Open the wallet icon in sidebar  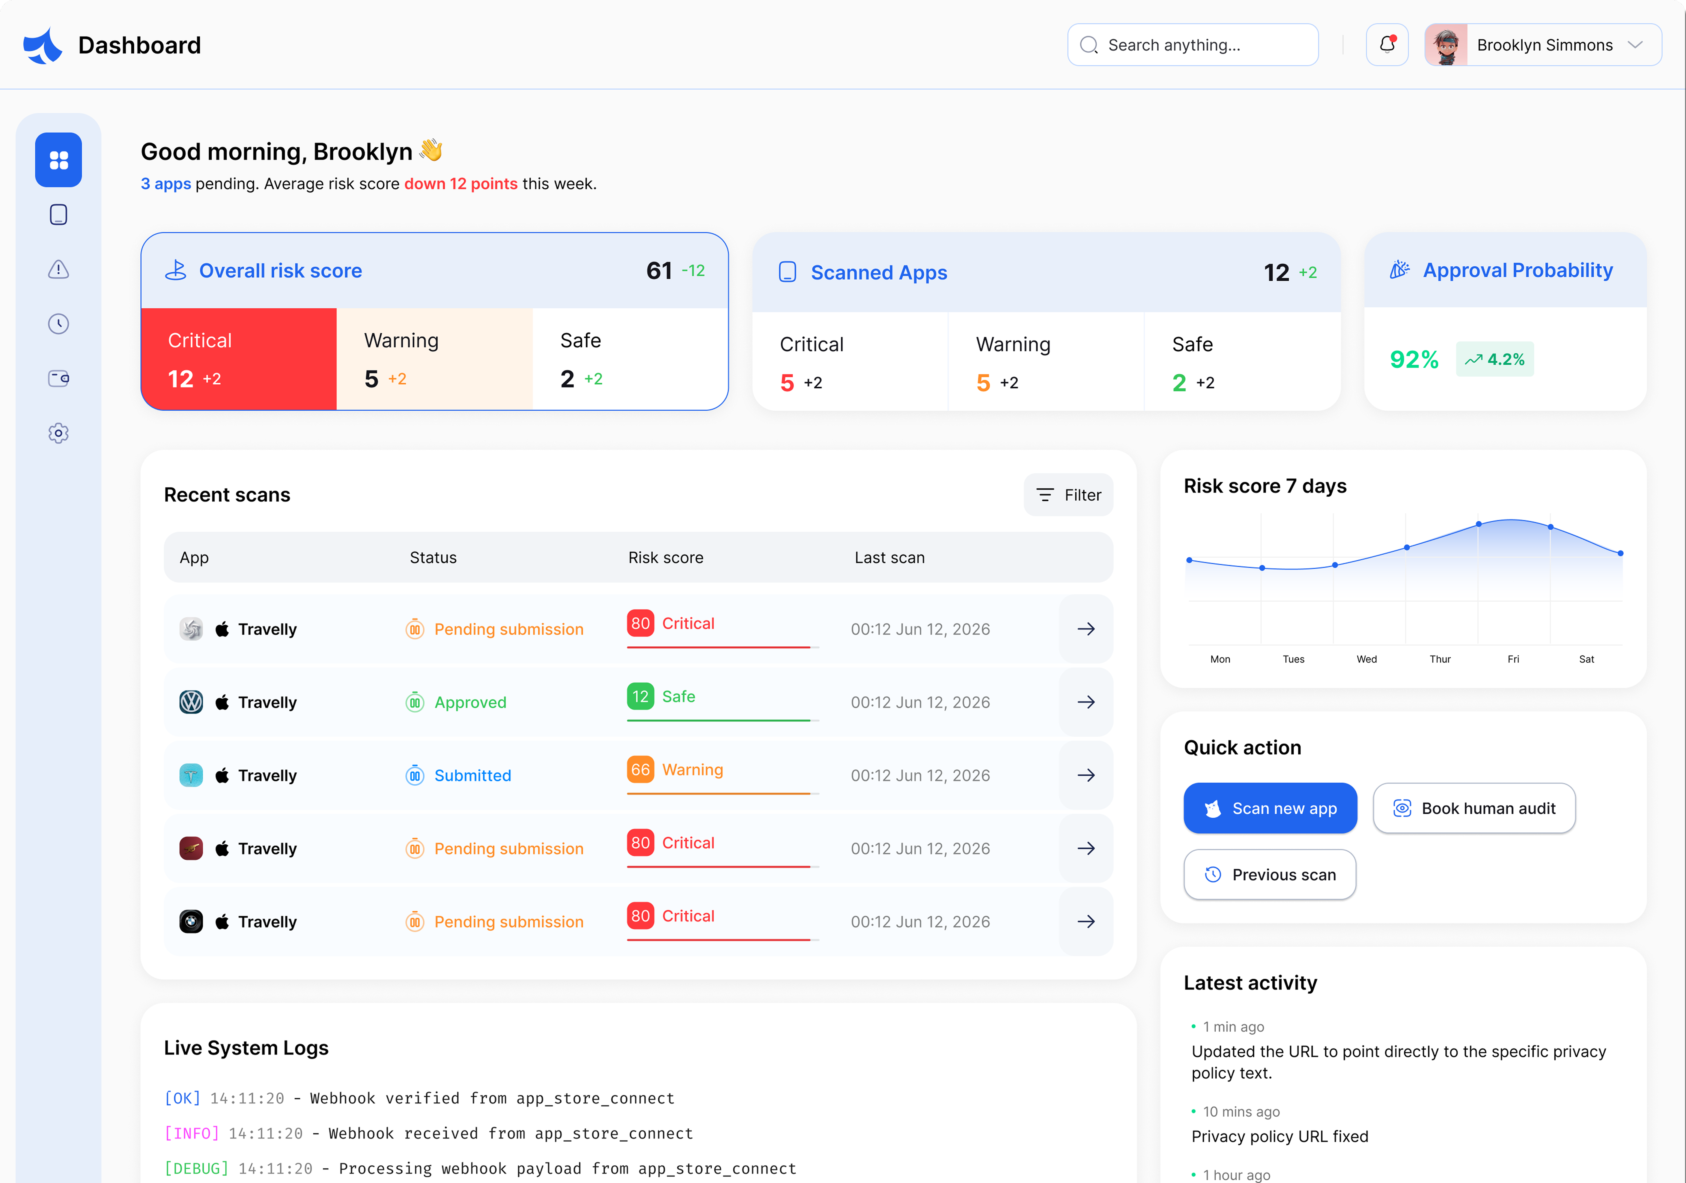58,379
